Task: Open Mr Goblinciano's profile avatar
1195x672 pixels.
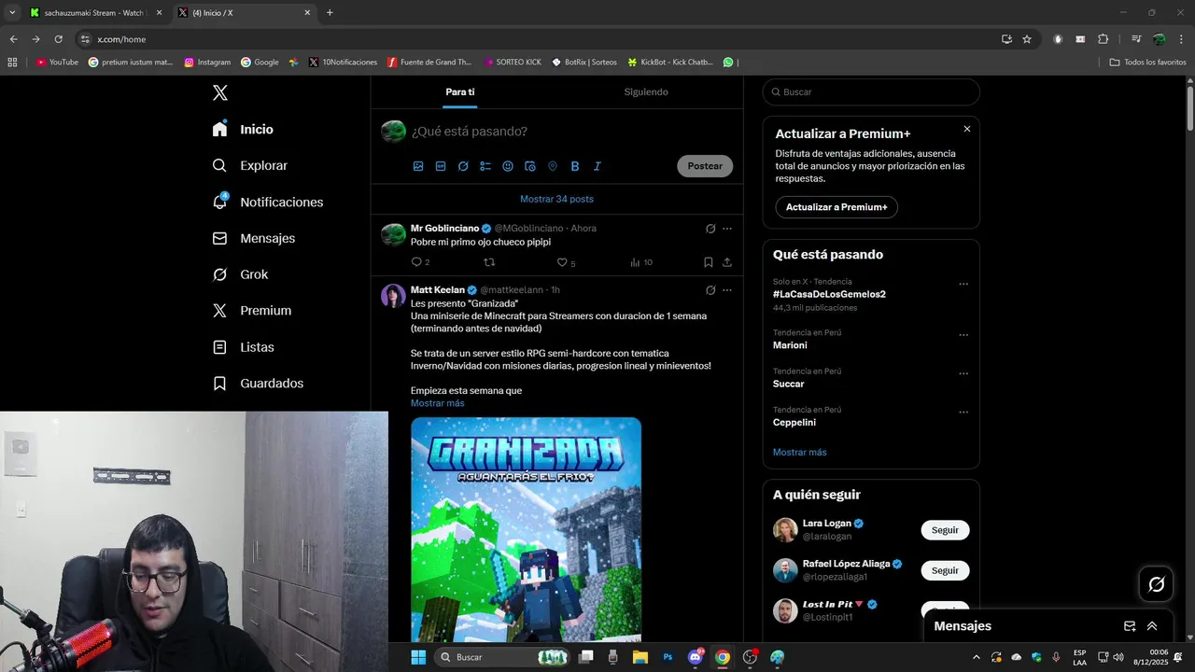Action: click(x=393, y=234)
